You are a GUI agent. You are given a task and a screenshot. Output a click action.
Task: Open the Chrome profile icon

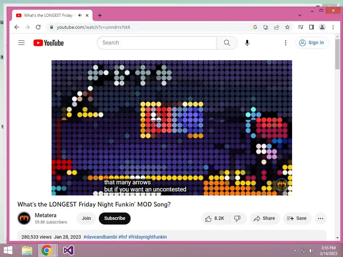coord(322,27)
